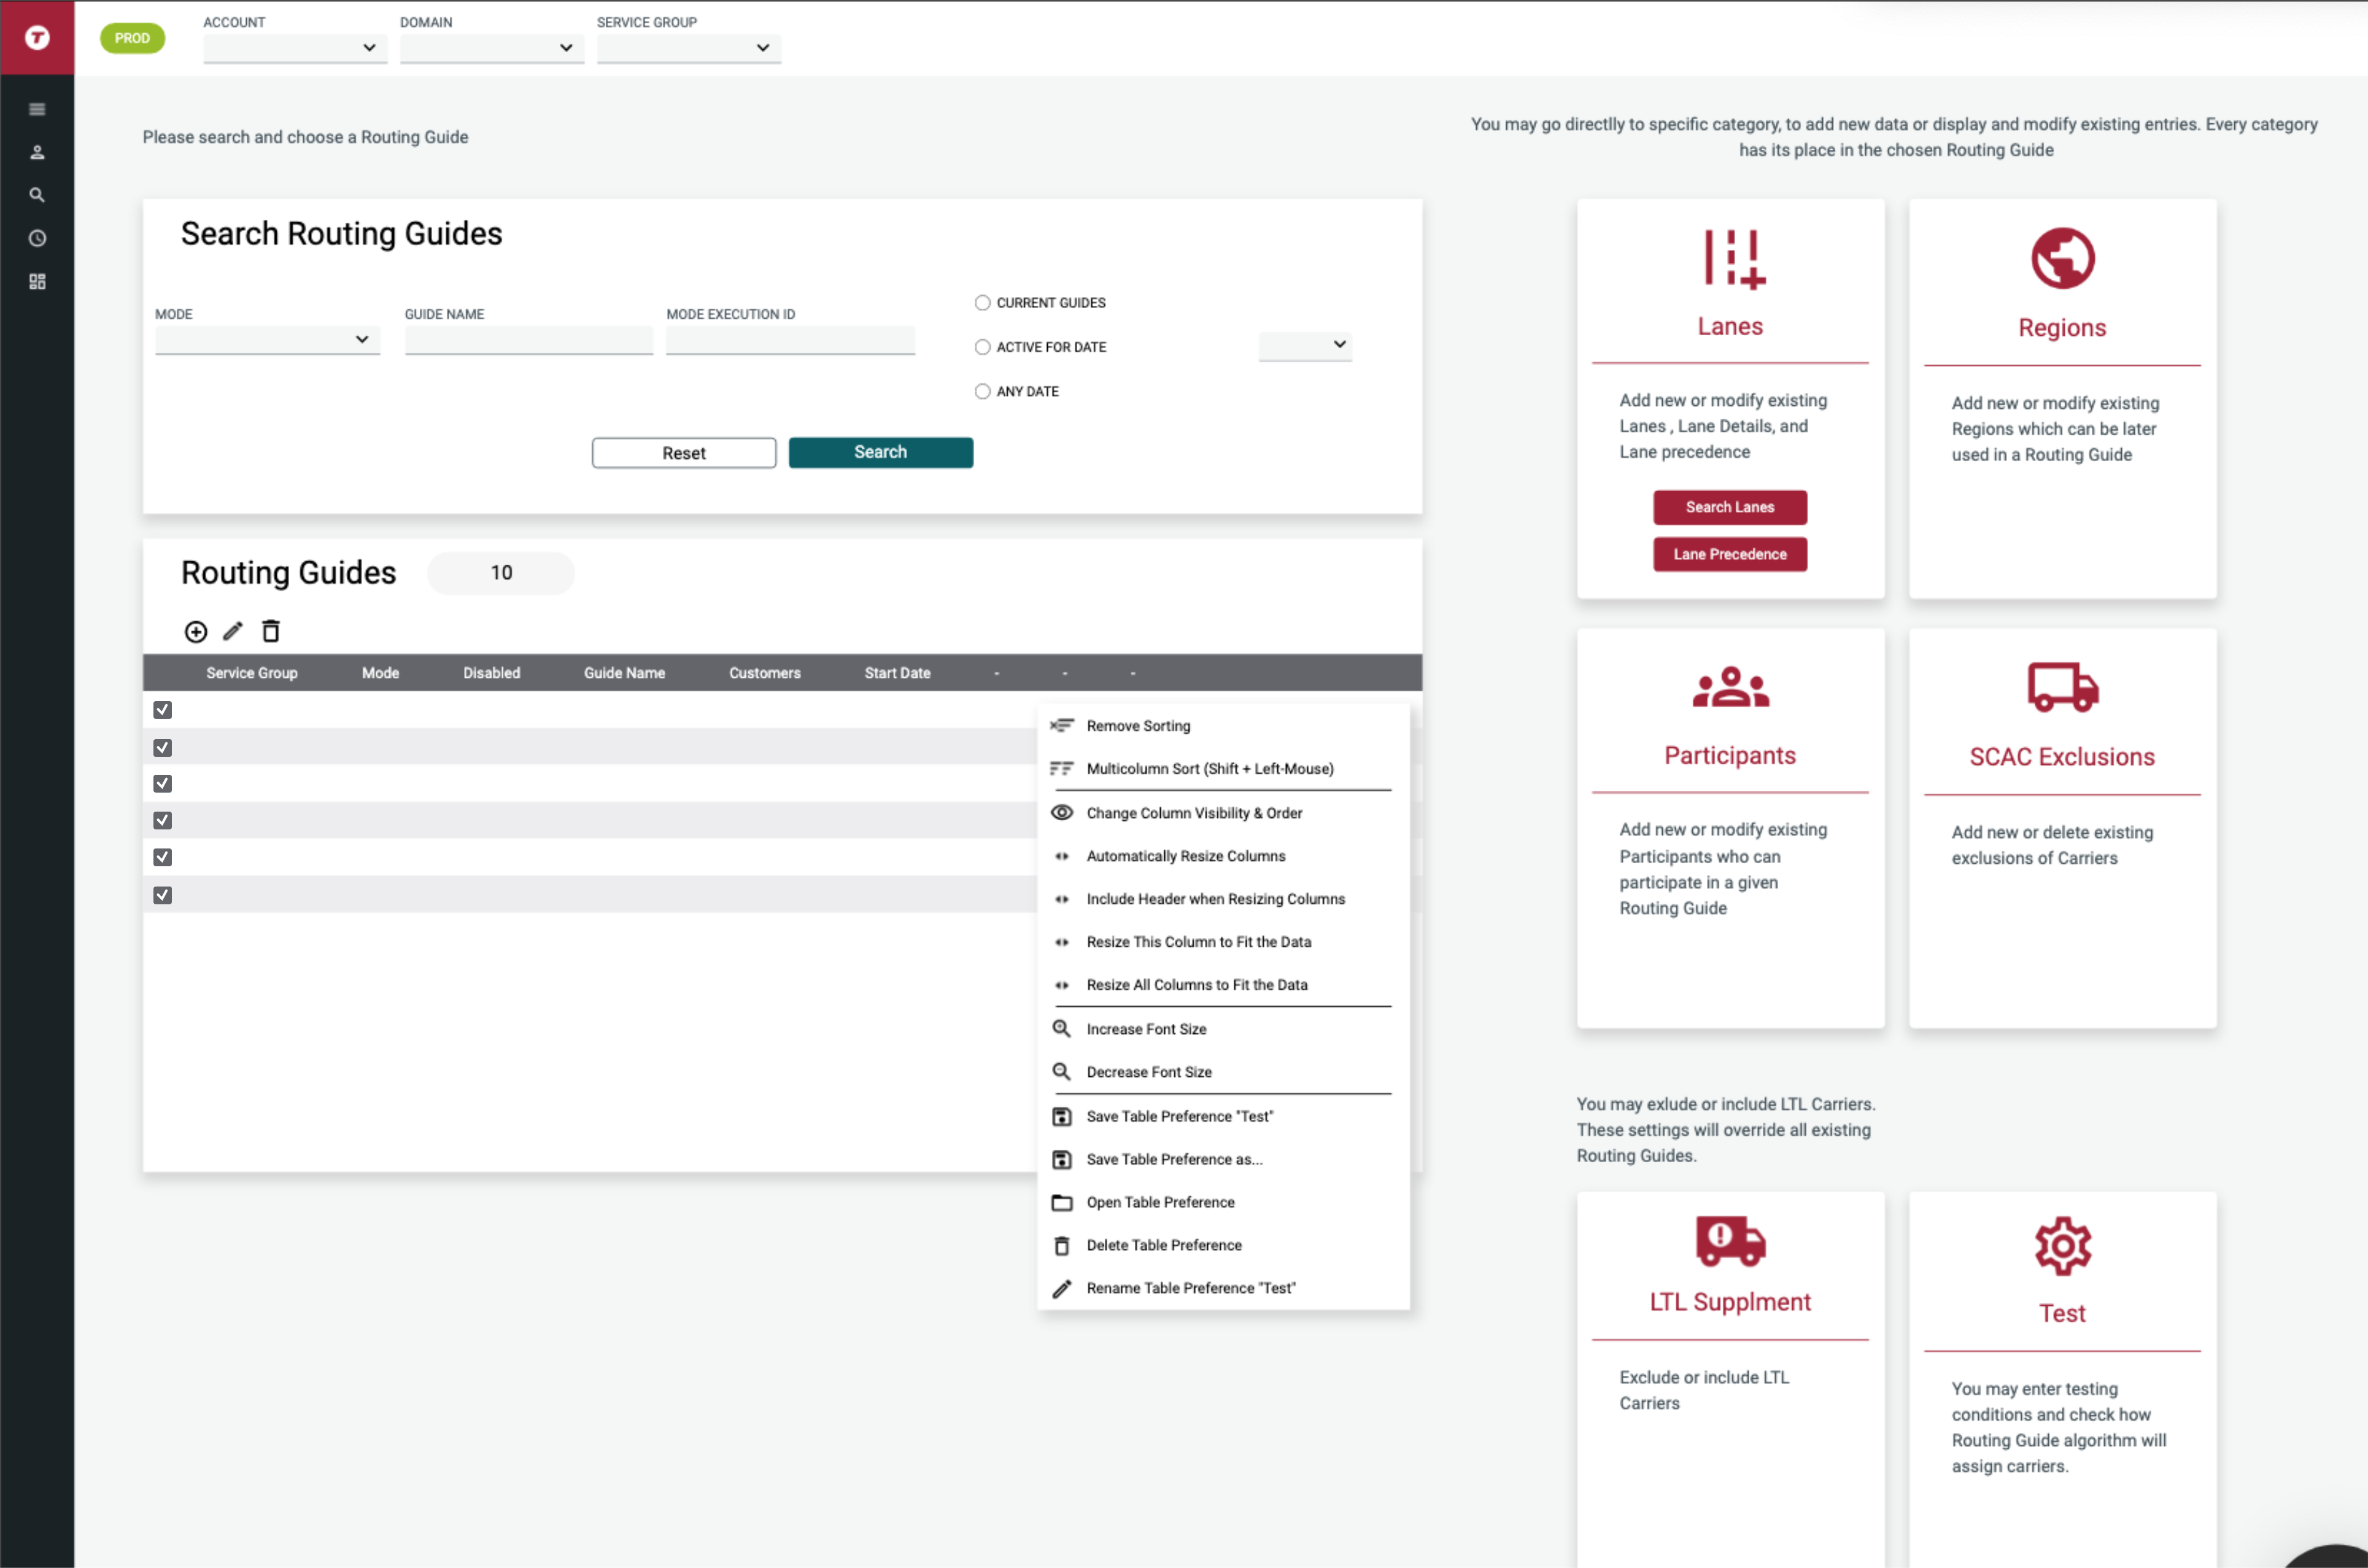Viewport: 2368px width, 1568px height.
Task: Click the app logo at top left
Action: coord(37,38)
